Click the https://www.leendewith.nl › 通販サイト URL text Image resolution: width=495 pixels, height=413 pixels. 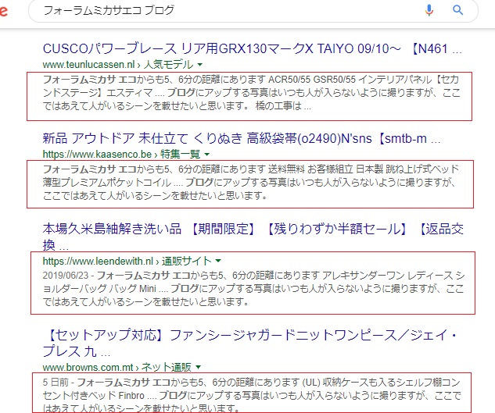pos(127,261)
